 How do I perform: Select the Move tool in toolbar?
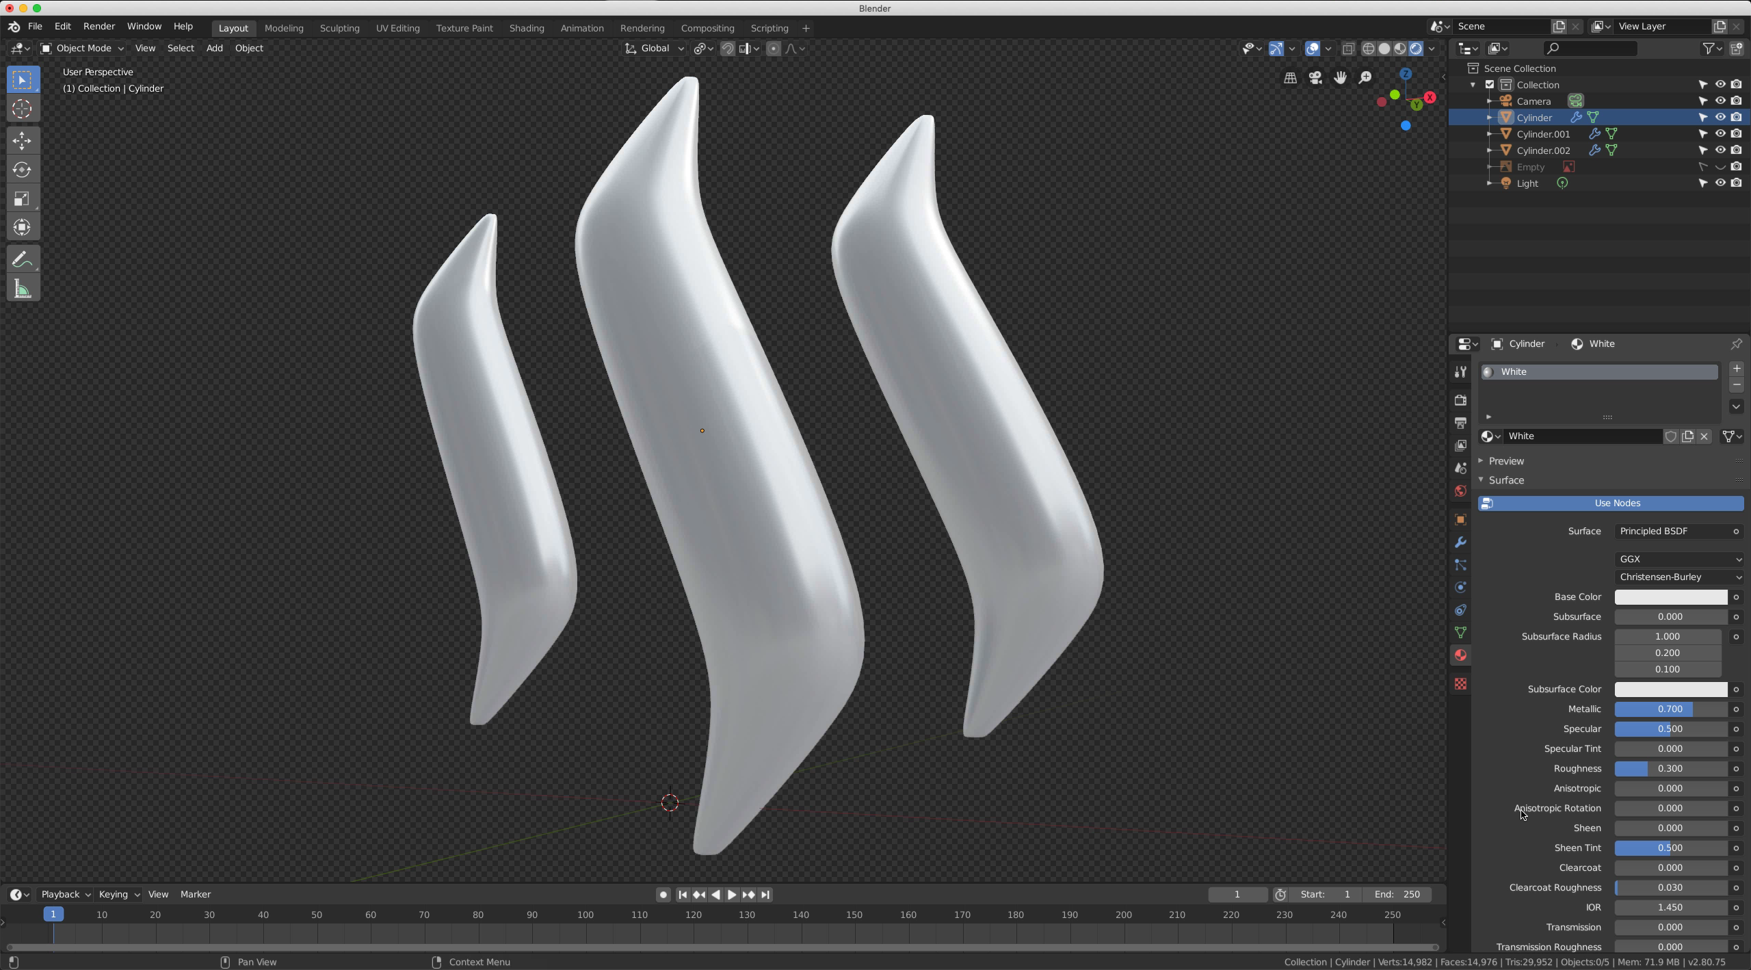22,141
